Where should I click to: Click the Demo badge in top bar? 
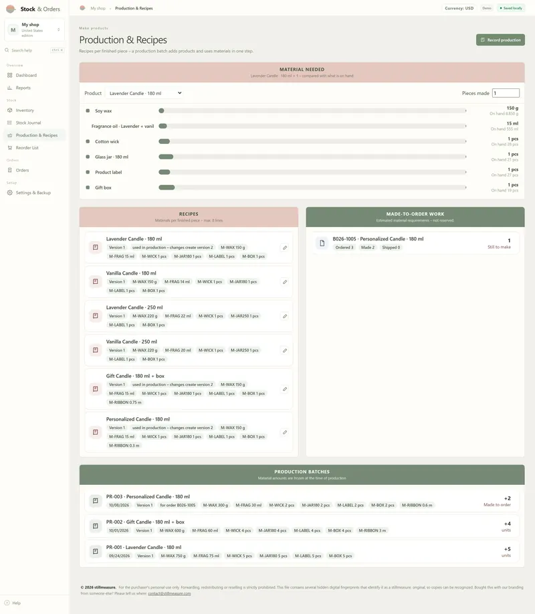[487, 8]
